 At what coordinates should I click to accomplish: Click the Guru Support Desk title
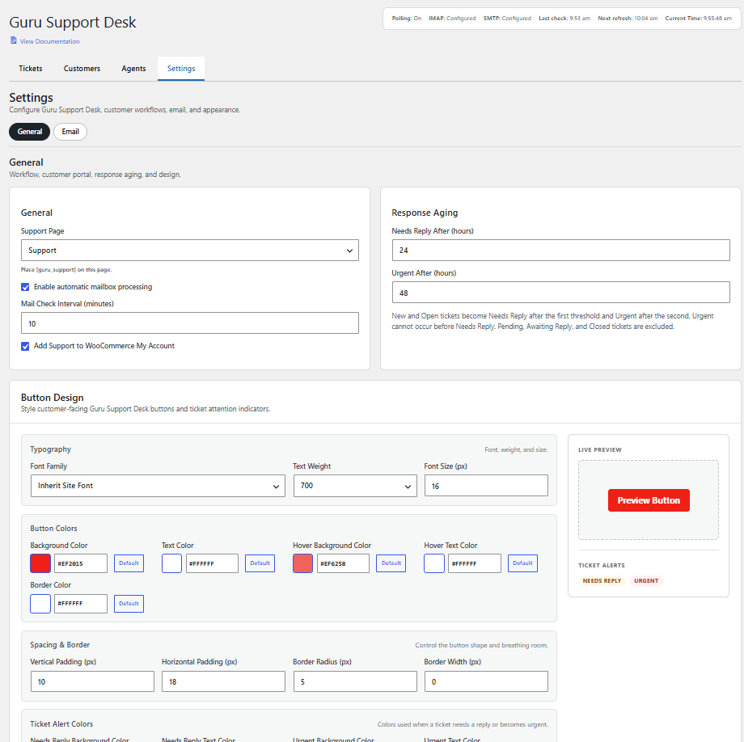73,23
